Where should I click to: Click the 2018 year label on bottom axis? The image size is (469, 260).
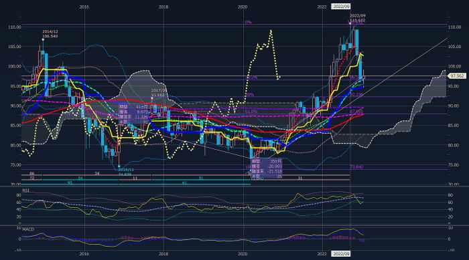point(163,254)
